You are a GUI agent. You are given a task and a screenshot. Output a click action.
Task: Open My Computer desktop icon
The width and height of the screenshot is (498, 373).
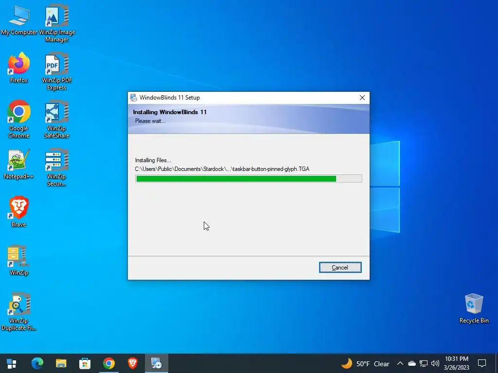coord(19,20)
